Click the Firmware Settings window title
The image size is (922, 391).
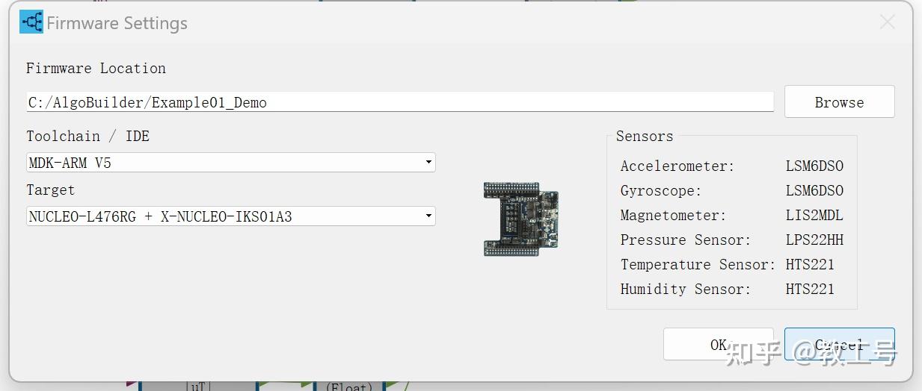pos(117,23)
